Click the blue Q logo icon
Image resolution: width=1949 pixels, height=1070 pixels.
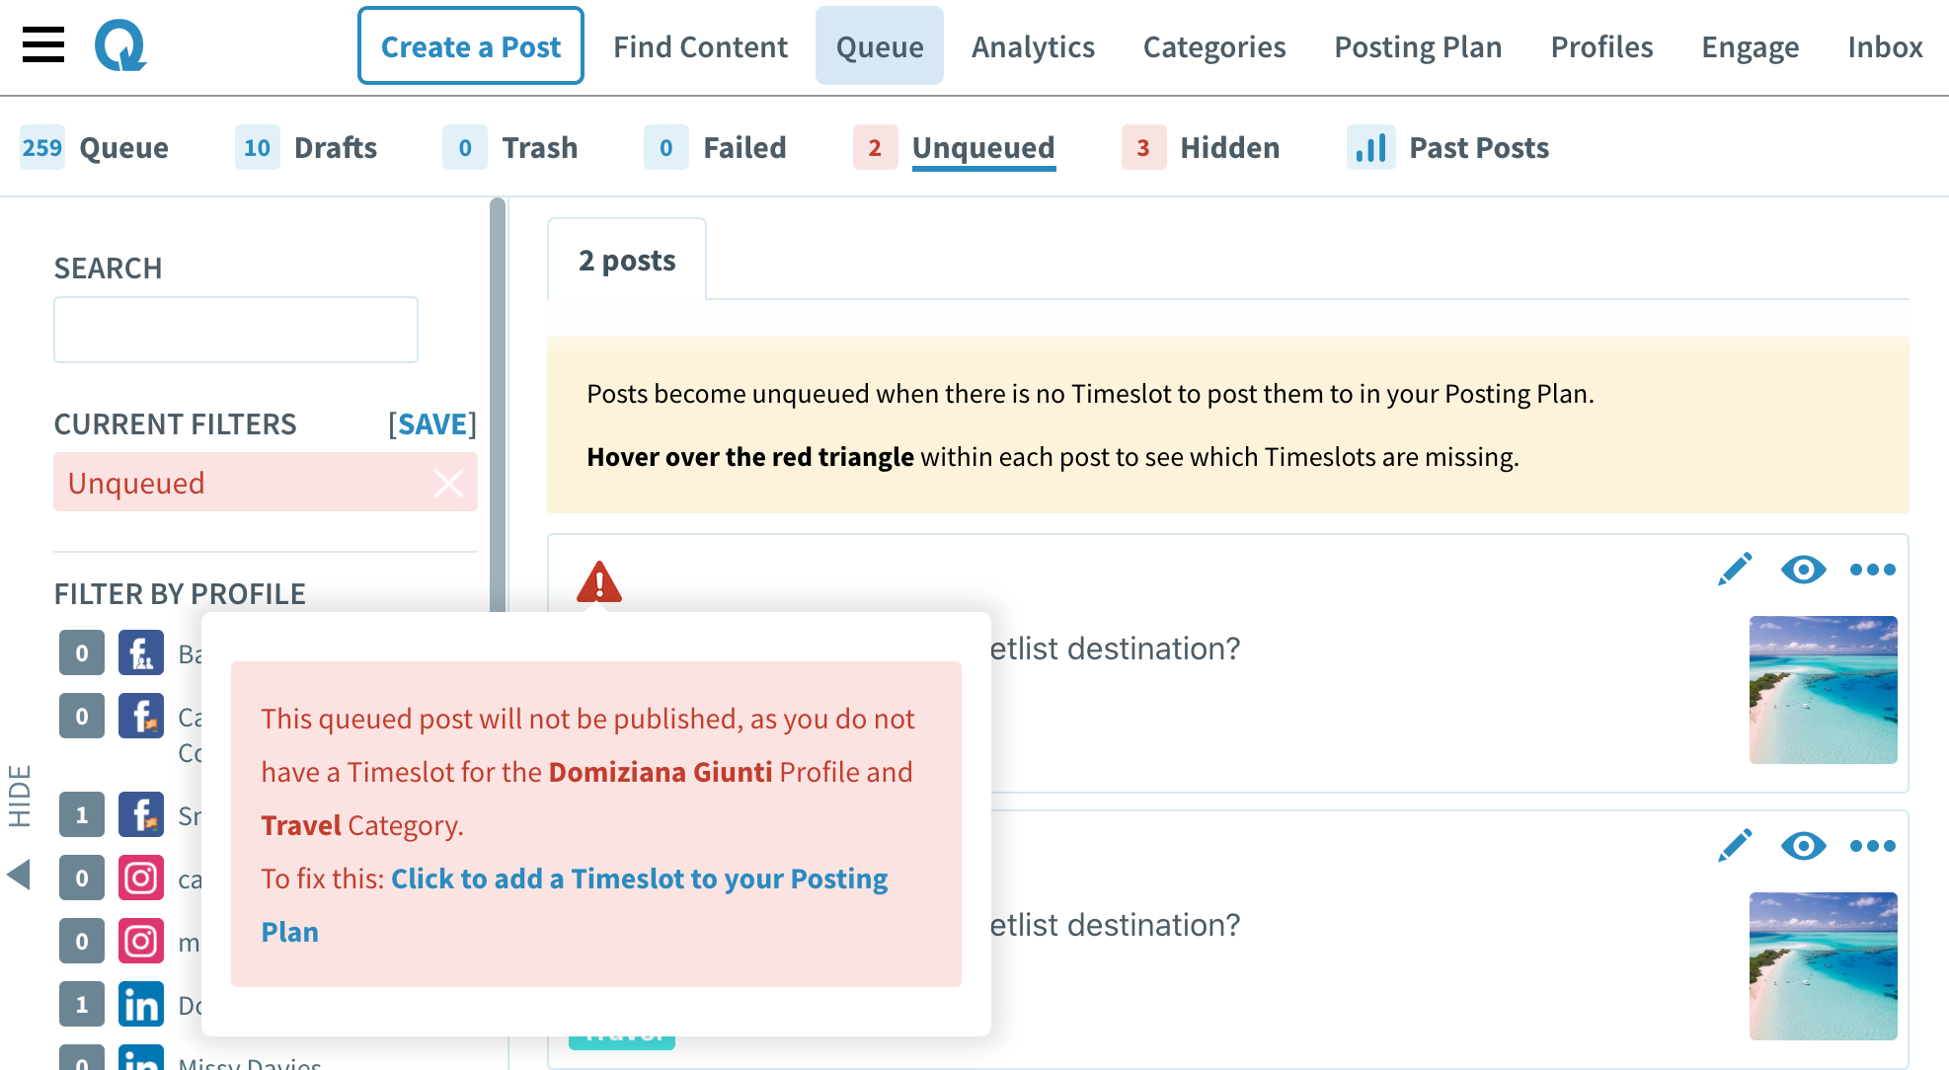pos(120,45)
